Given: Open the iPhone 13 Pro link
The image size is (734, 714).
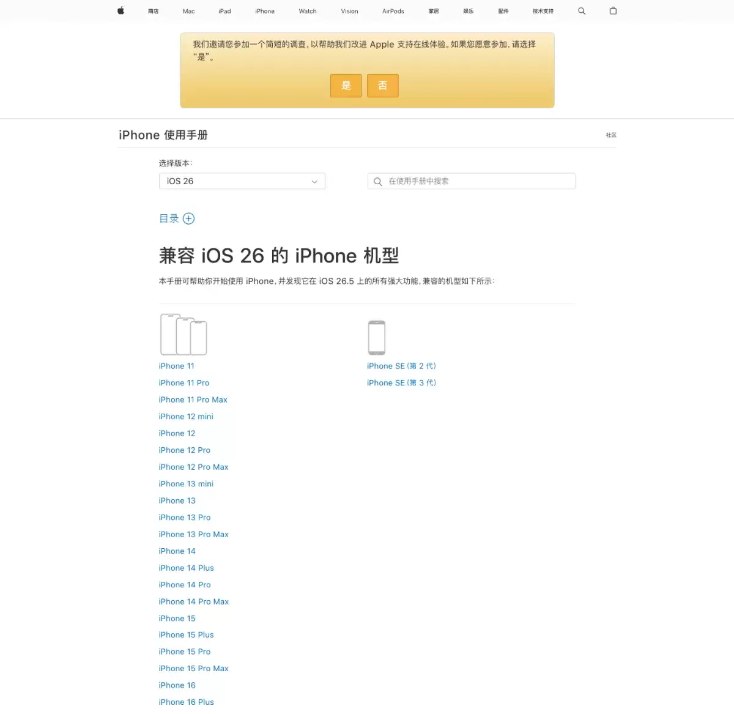Looking at the screenshot, I should click(185, 518).
